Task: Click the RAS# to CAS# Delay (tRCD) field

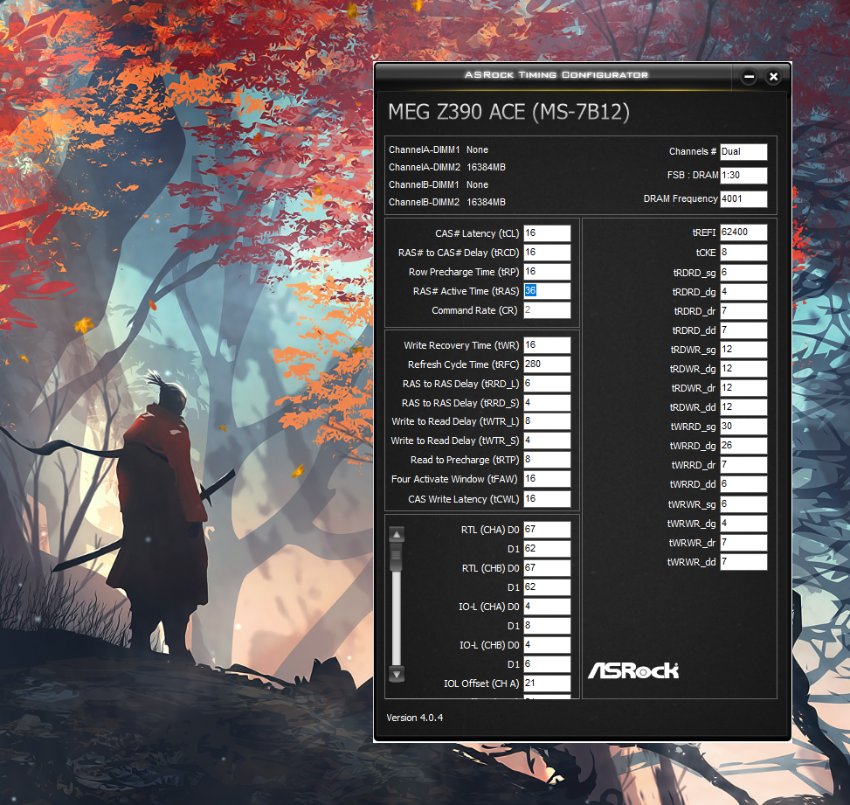Action: (x=547, y=253)
